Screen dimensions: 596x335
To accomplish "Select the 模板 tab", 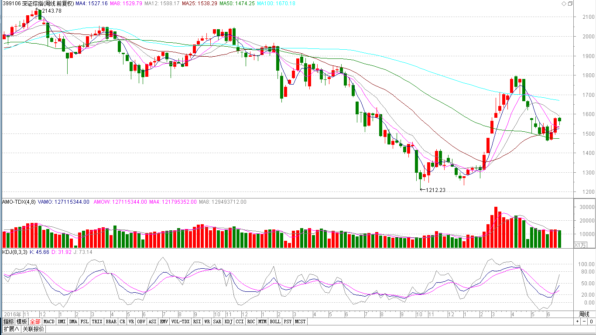I will (x=22, y=321).
